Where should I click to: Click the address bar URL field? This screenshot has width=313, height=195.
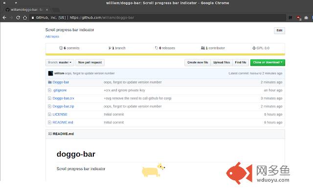[x=157, y=18]
